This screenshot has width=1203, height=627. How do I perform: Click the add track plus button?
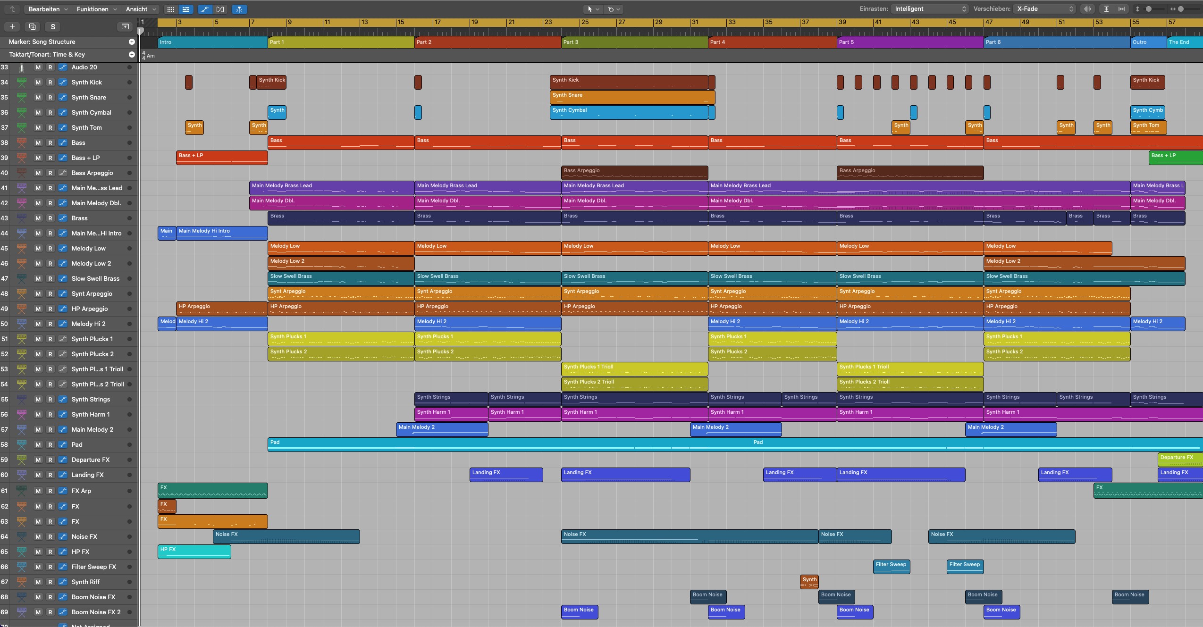coord(12,27)
